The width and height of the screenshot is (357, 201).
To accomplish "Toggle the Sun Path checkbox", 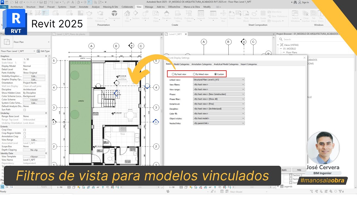I will point(25,110).
